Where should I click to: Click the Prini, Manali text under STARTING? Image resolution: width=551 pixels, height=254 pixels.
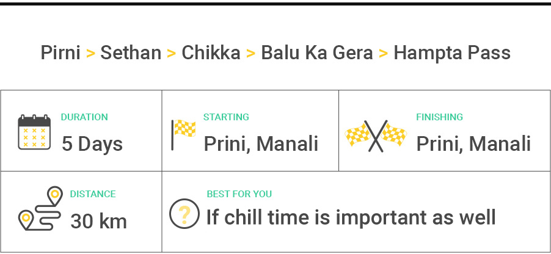coord(261,144)
